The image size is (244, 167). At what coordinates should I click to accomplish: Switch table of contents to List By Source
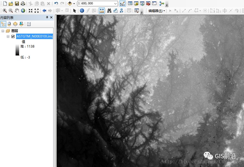coord(9,24)
